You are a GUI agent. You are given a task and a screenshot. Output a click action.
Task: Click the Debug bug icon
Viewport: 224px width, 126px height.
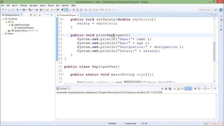[x=17, y=10]
